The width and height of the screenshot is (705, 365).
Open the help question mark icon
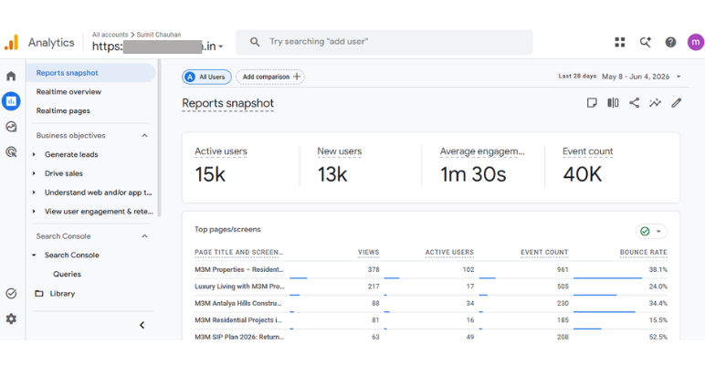[670, 42]
